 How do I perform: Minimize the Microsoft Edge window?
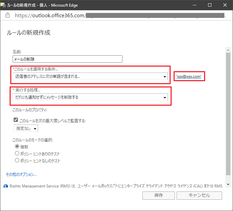tap(194, 5)
